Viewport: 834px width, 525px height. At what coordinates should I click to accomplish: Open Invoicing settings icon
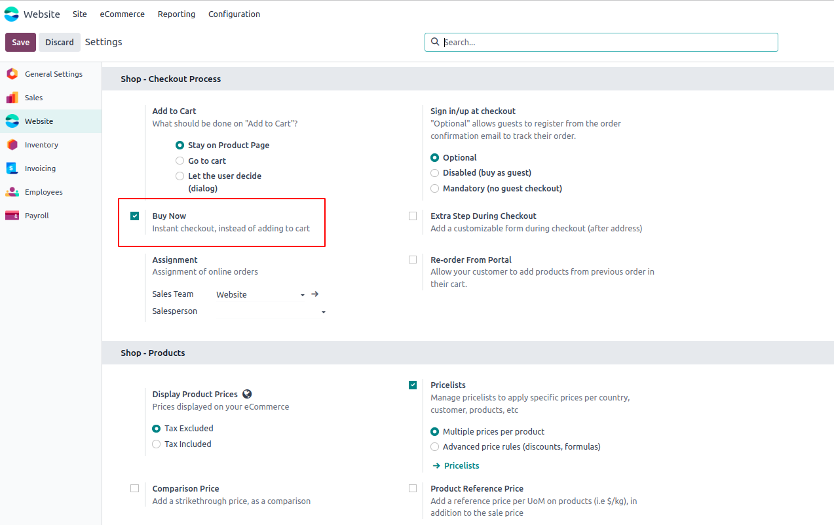coord(12,168)
